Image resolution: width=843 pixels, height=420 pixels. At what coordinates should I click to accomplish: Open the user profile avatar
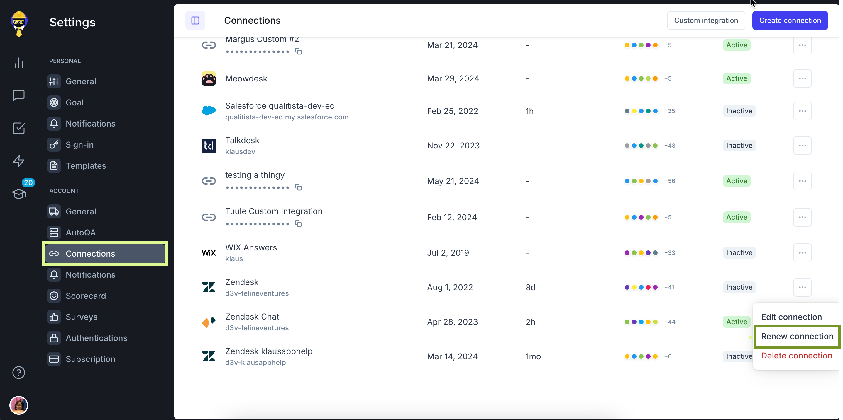click(x=19, y=405)
